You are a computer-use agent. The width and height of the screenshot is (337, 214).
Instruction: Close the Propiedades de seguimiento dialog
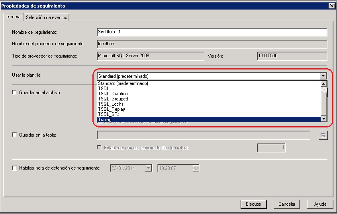pos(332,6)
